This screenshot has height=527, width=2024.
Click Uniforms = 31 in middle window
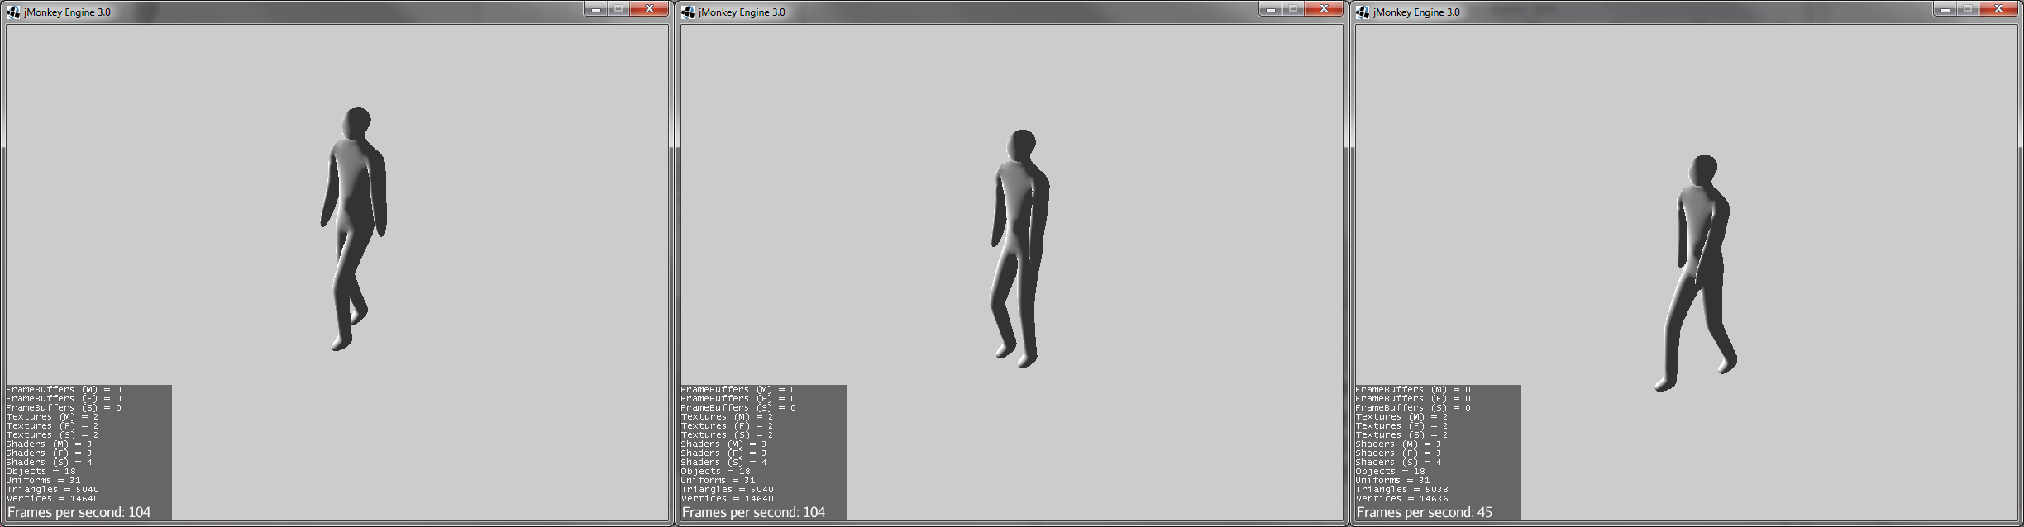pyautogui.click(x=718, y=481)
